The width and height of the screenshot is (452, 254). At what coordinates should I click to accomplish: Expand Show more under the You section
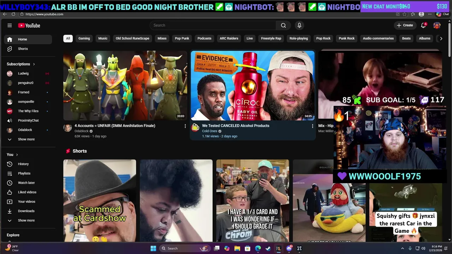click(x=28, y=220)
